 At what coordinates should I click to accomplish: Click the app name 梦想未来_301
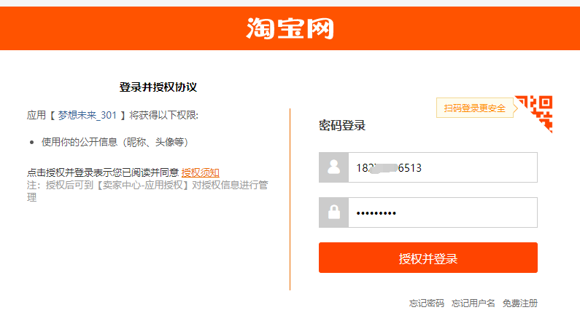(88, 115)
